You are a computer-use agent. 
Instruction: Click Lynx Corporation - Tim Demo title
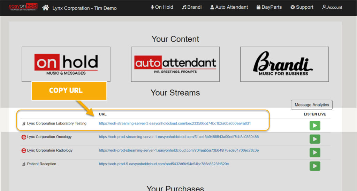84,8
